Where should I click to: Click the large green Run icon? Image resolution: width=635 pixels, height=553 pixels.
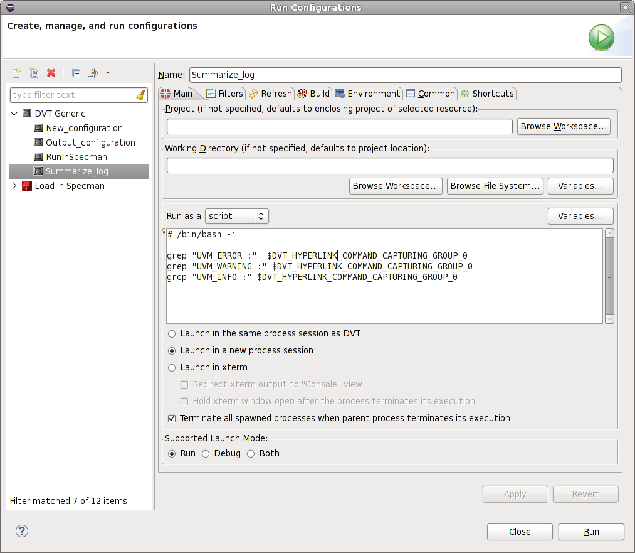tap(601, 38)
